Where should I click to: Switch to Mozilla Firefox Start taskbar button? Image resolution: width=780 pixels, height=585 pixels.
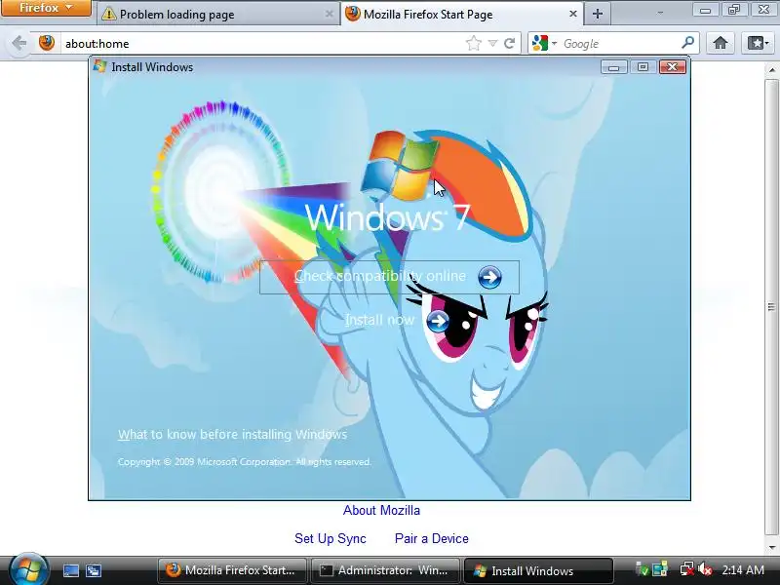coord(231,570)
